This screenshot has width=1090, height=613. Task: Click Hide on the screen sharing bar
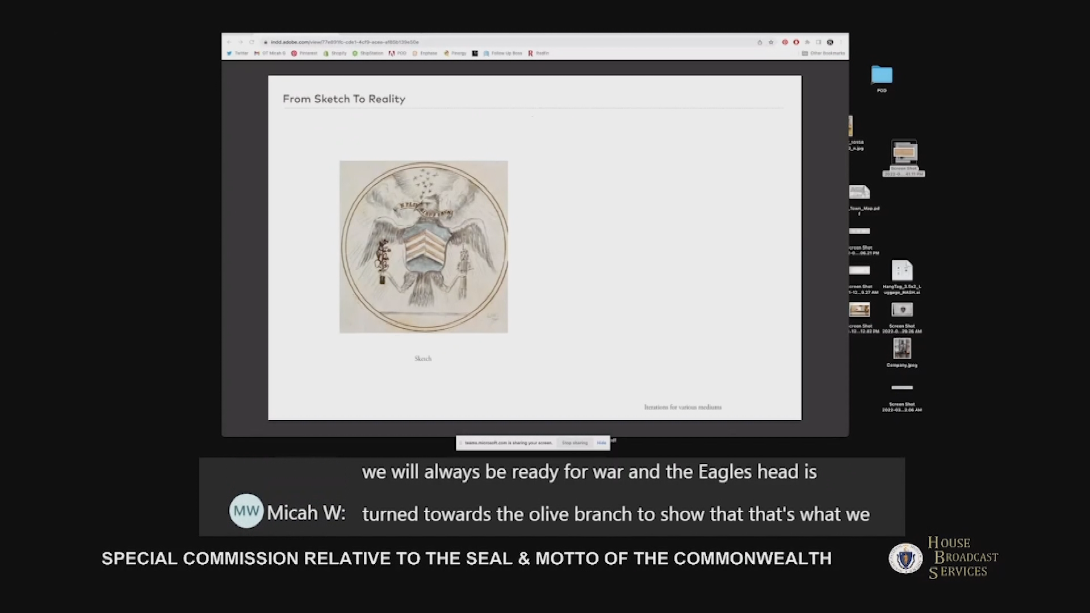click(601, 443)
